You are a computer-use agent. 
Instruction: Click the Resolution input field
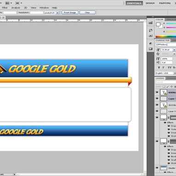point(36,12)
